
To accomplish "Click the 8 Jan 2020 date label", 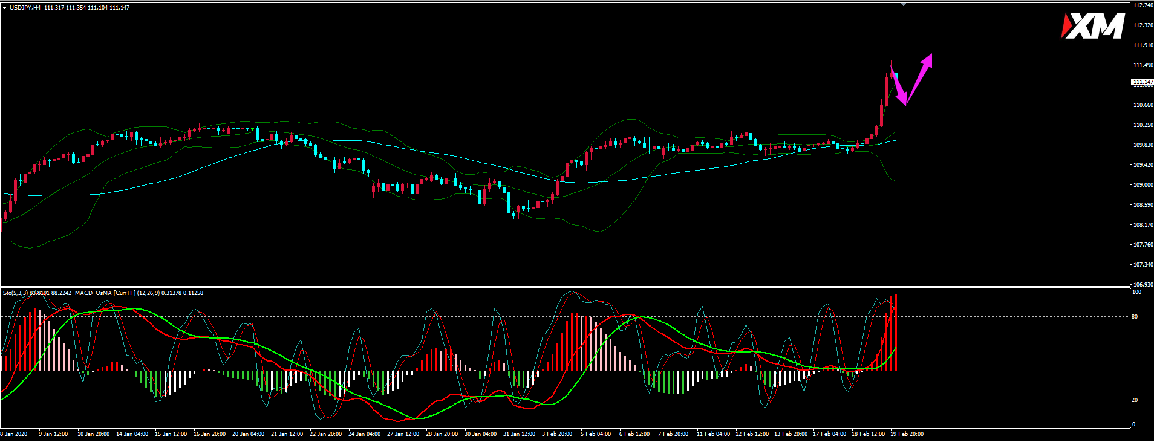I will pyautogui.click(x=14, y=434).
